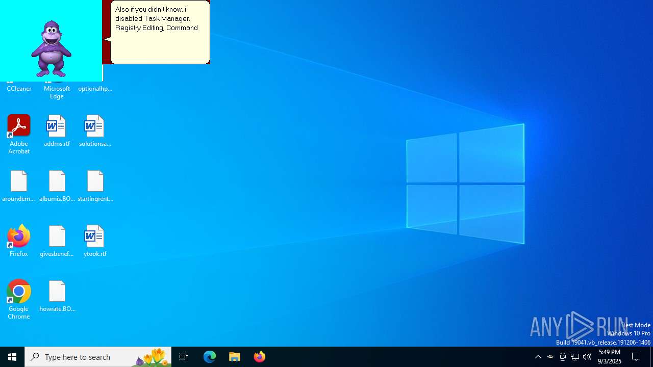Open the network status tray icon
Viewport: 653px width, 367px height.
(x=575, y=357)
